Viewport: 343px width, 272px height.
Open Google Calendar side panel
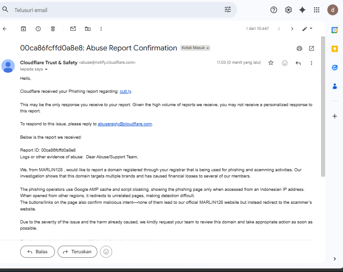pyautogui.click(x=335, y=30)
